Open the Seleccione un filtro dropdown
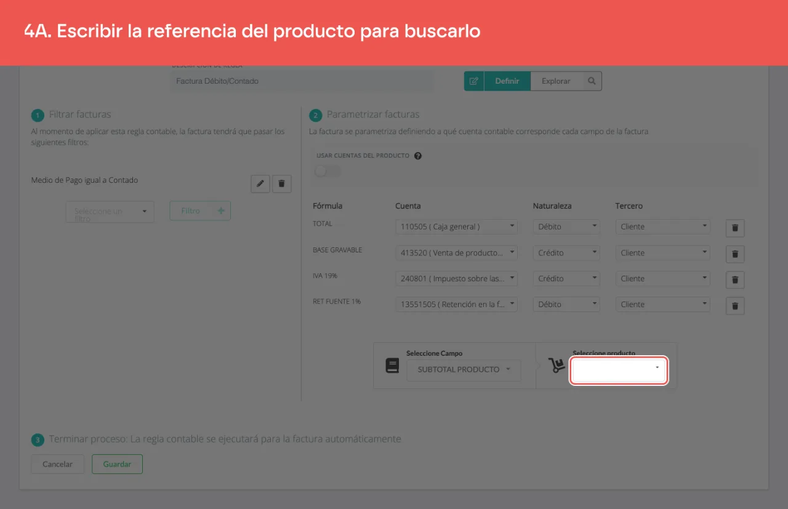Screen dimensions: 788x509 [110, 211]
